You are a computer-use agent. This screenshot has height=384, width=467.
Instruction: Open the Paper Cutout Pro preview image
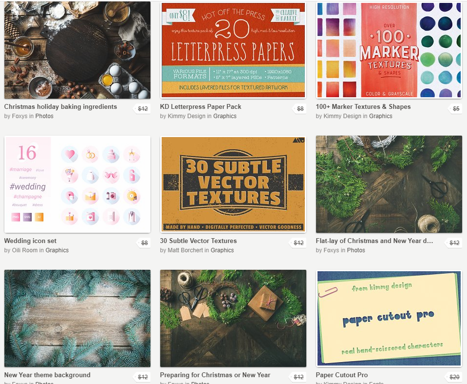(389, 318)
